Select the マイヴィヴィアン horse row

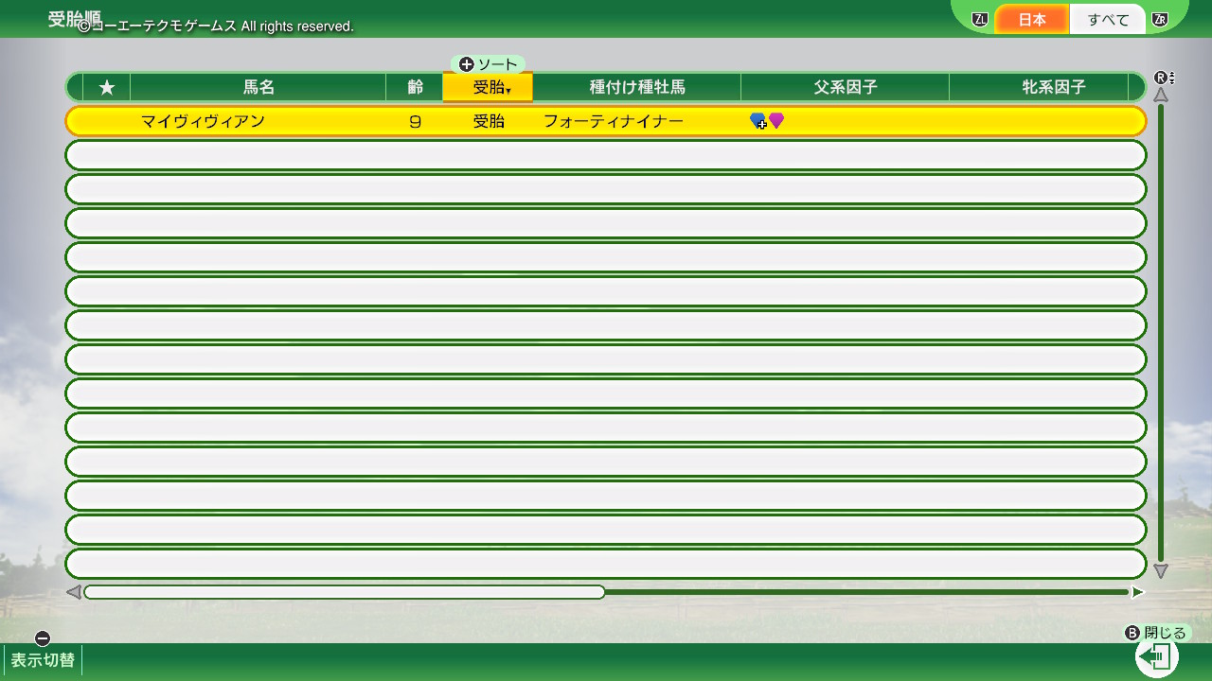[x=606, y=121]
